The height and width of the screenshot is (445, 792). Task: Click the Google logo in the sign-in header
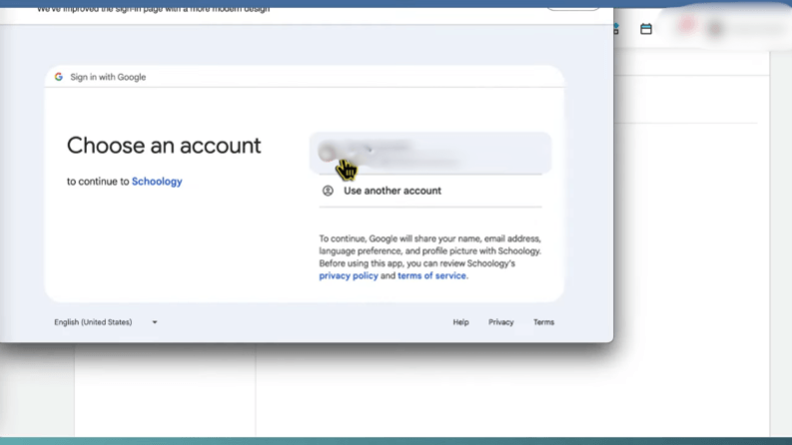59,77
